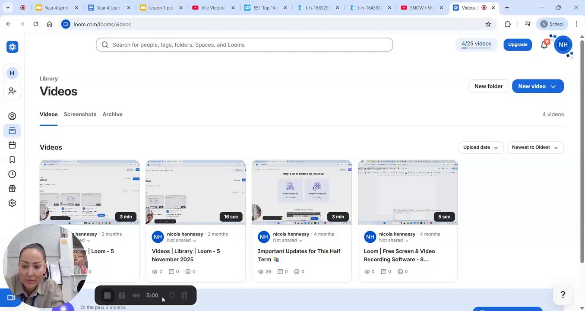Go back to previous page
Viewport: 585px width, 311px height.
[9, 24]
